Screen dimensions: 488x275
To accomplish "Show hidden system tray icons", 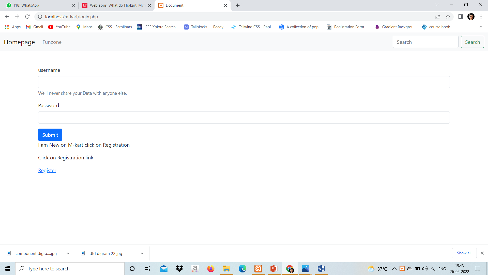I will click(394, 268).
